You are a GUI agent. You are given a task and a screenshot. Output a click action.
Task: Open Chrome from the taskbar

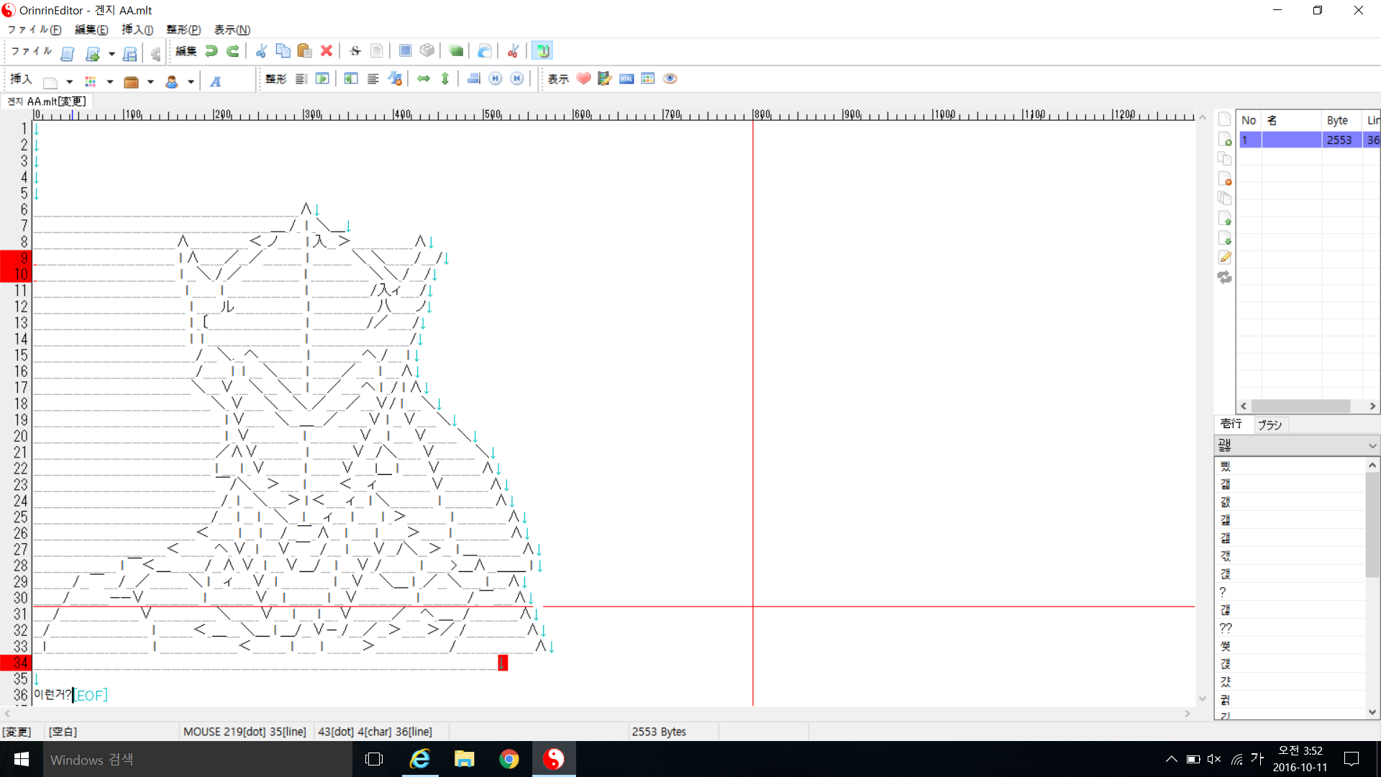coord(509,759)
